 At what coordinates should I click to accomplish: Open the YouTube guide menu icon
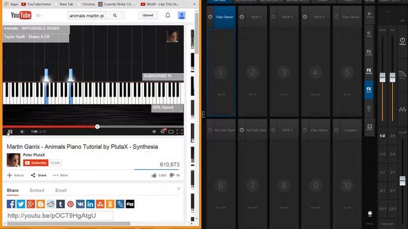(39, 15)
